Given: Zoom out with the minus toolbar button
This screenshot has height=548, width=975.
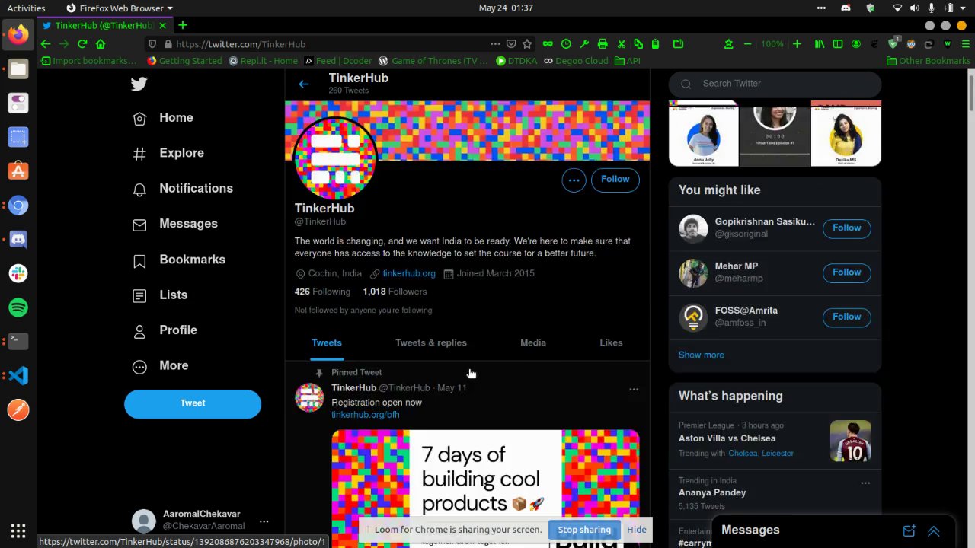Looking at the screenshot, I should (747, 44).
